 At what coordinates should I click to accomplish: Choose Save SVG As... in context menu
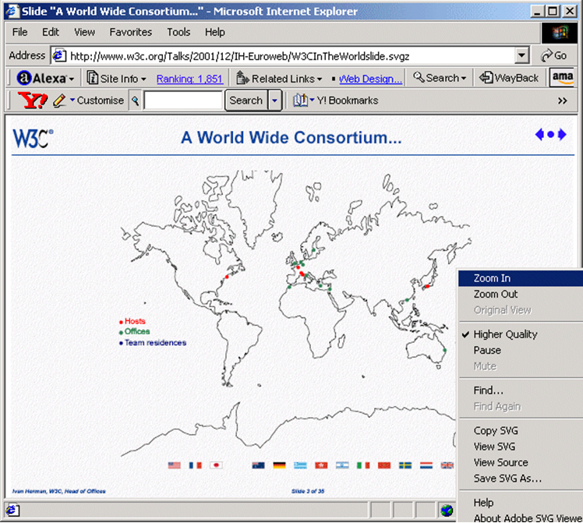coord(521,479)
